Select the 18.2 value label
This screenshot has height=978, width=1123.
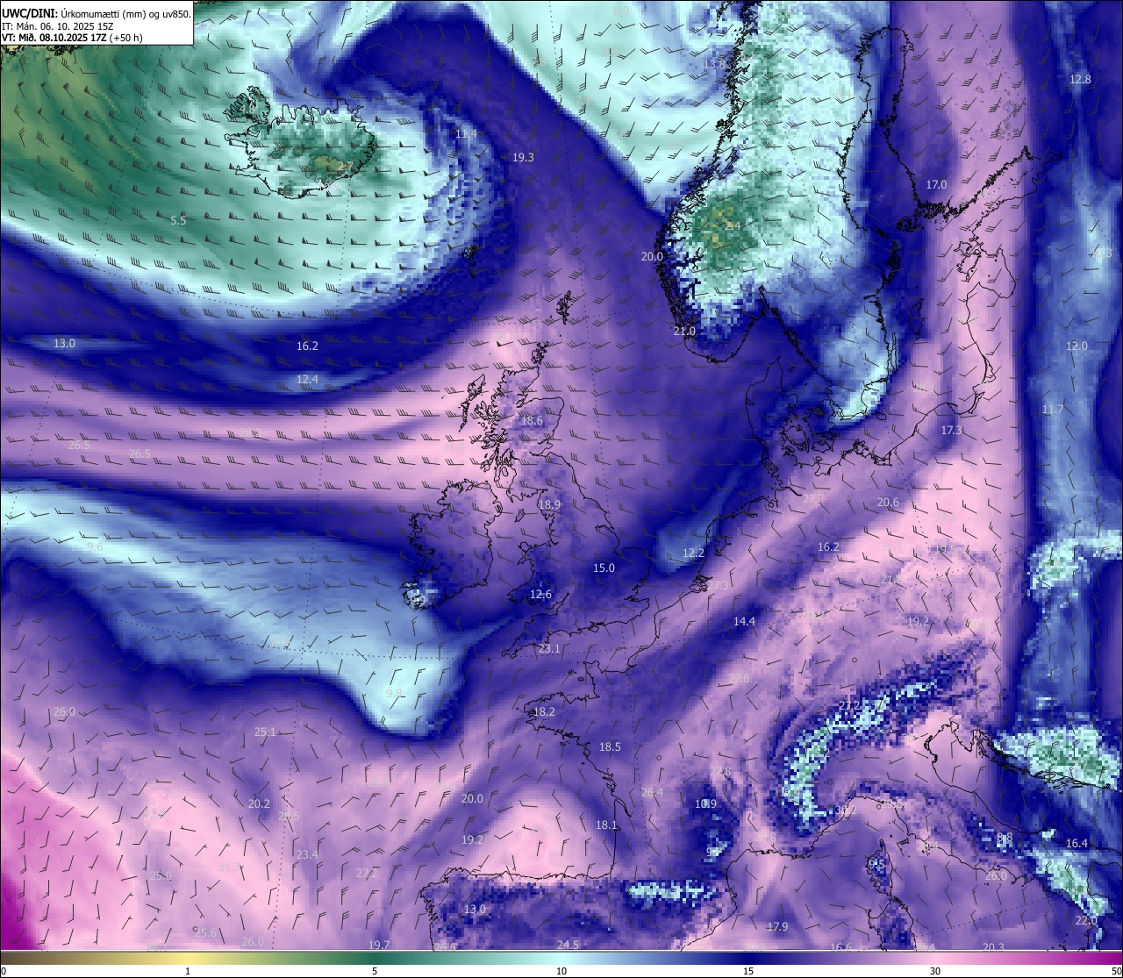click(544, 711)
